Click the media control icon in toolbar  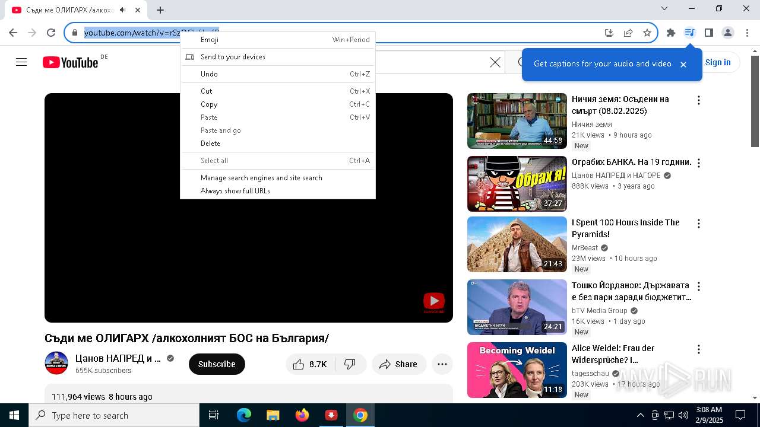coord(689,33)
